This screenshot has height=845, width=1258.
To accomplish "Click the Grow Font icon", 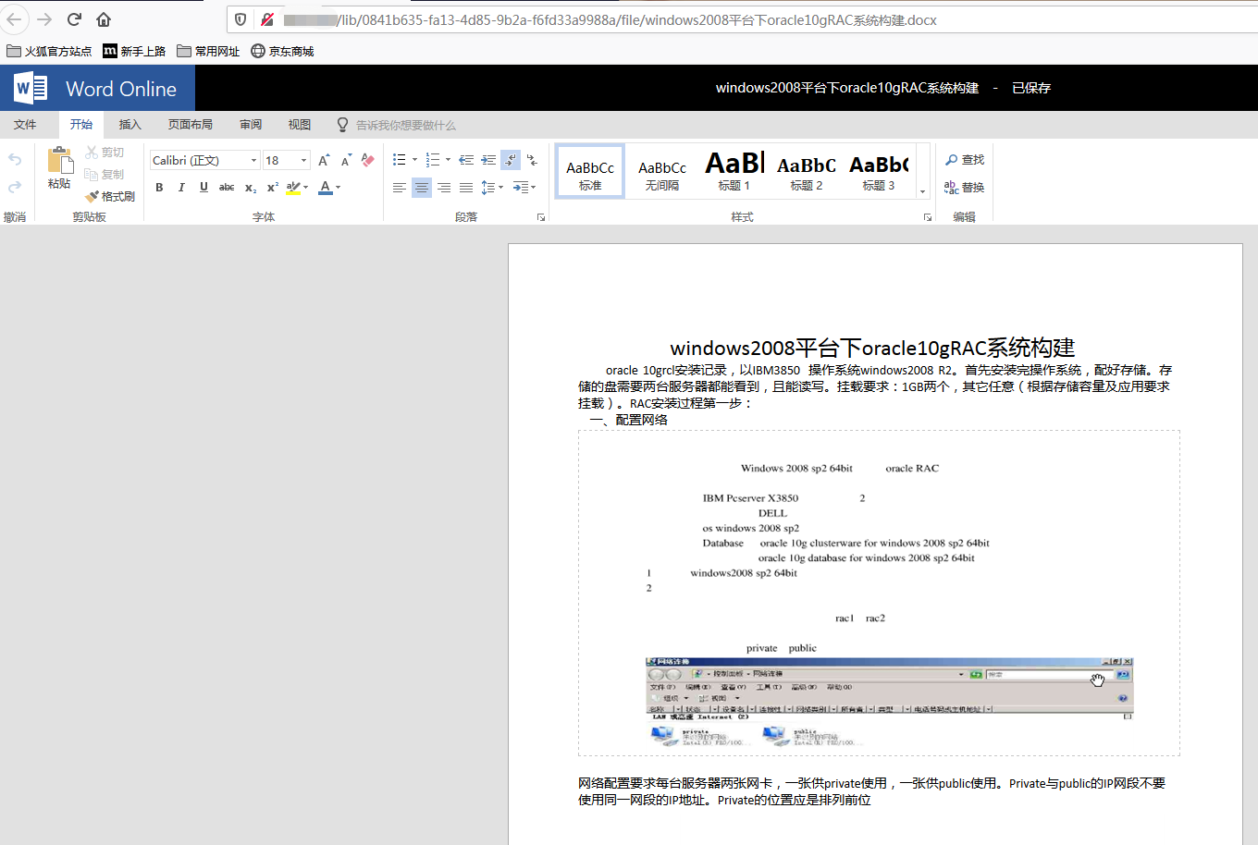I will point(324,160).
